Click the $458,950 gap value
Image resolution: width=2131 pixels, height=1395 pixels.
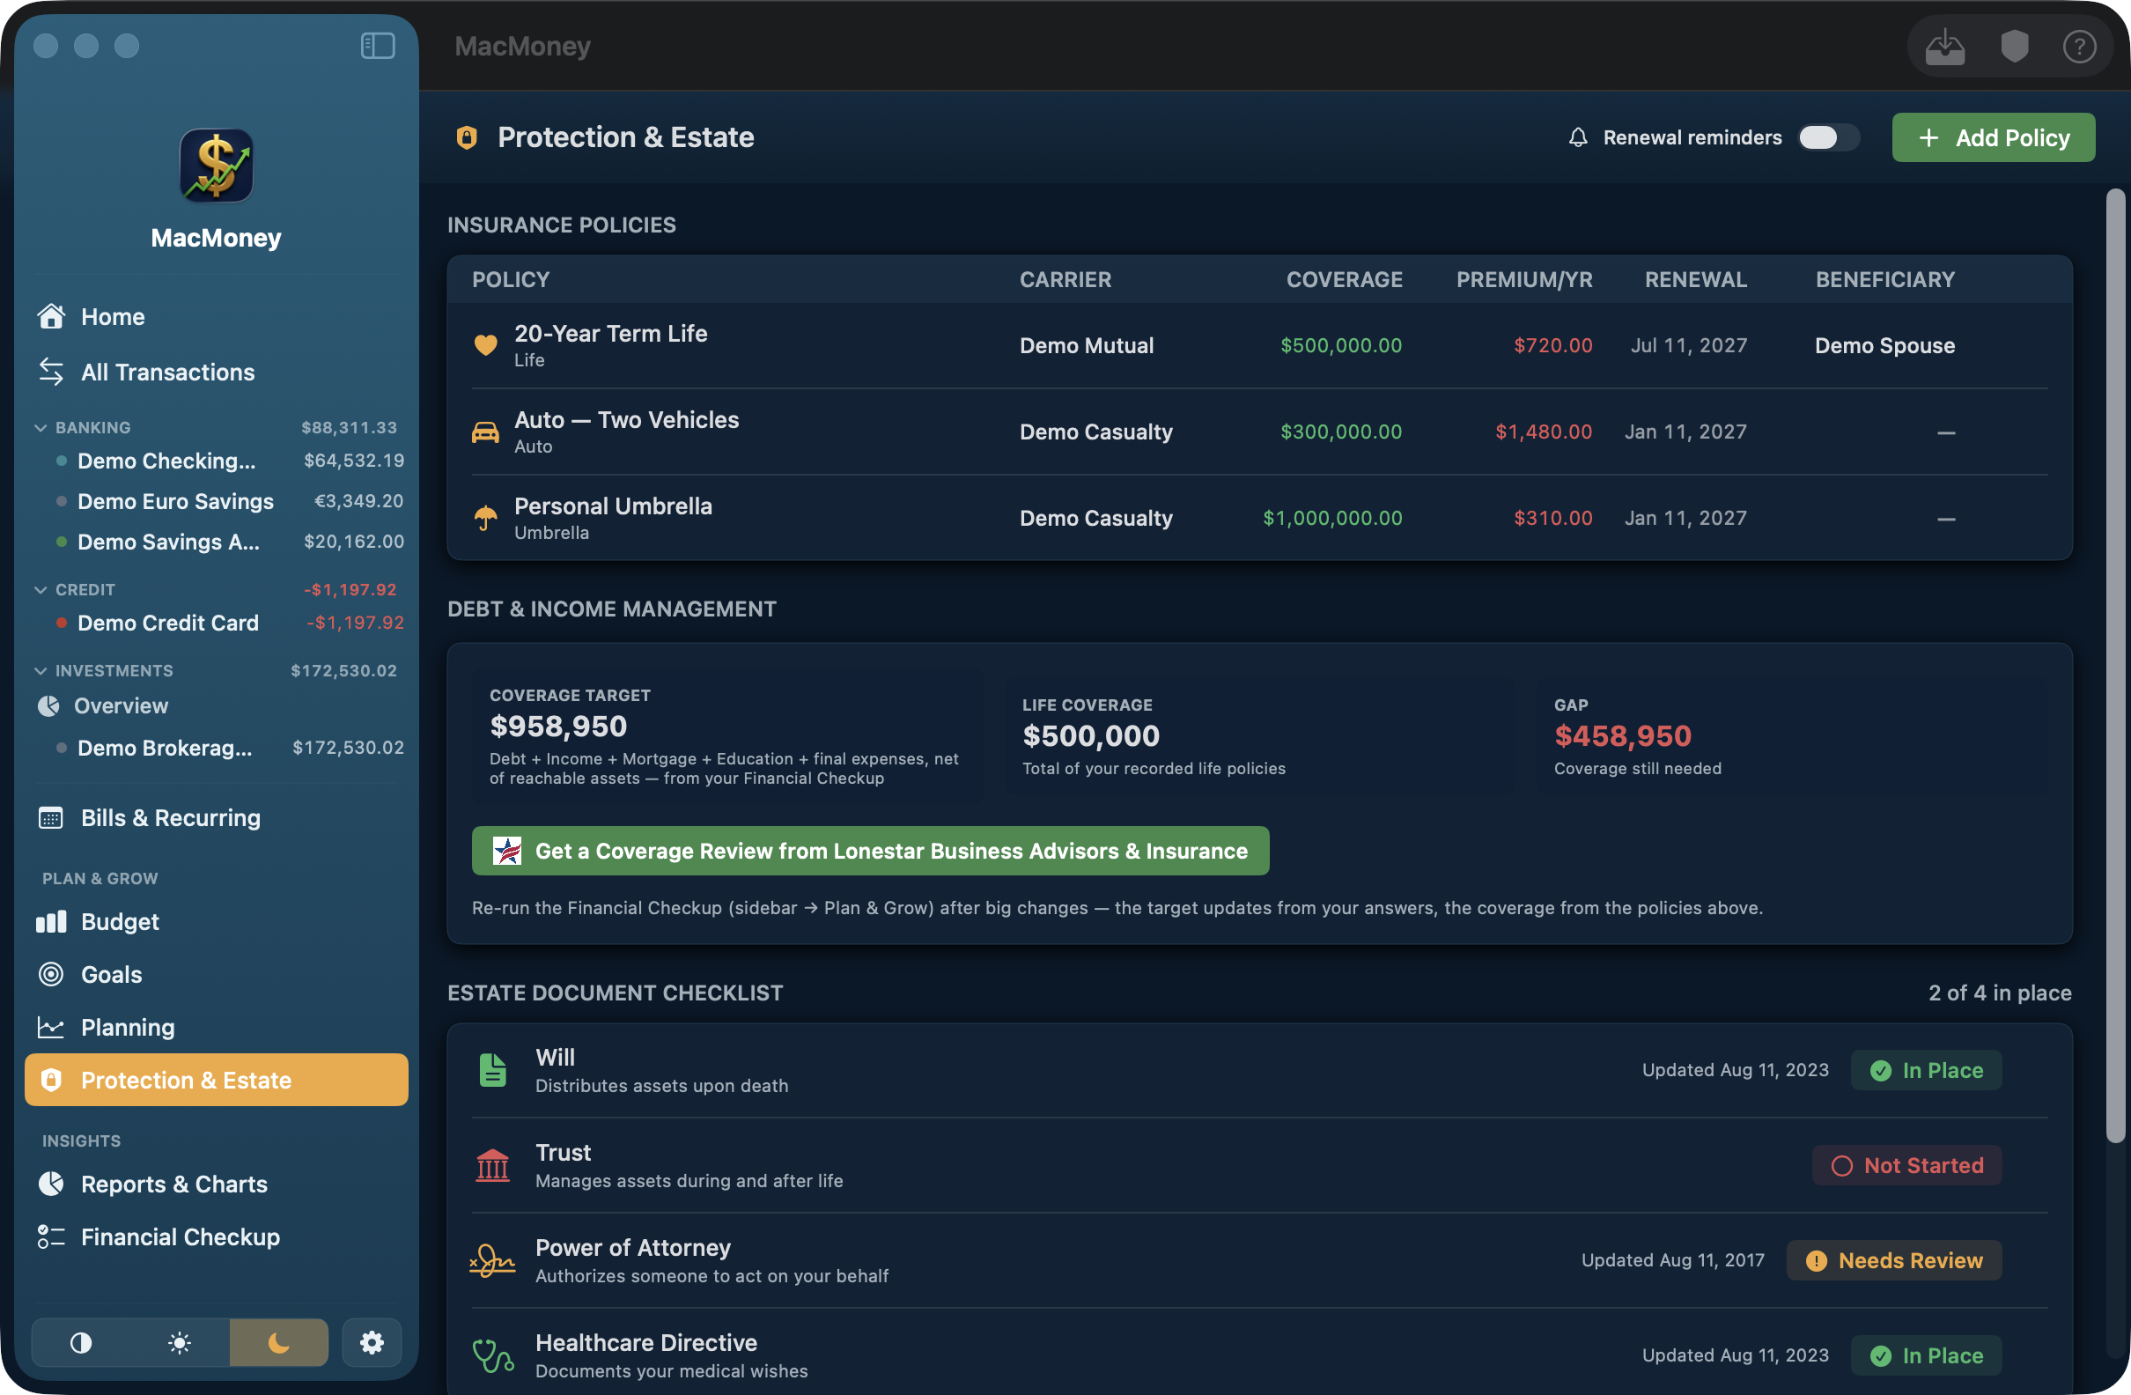click(x=1622, y=736)
